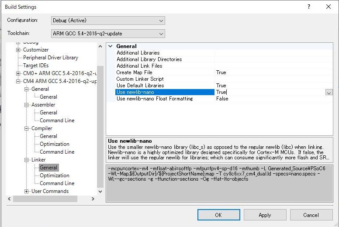Collapse the Linker tree node
Screen dimensions: 339x227
[x=27, y=160]
